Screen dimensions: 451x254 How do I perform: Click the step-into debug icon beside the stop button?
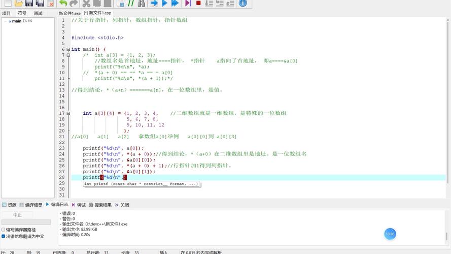pos(209,3)
